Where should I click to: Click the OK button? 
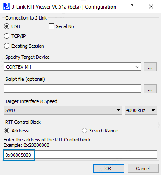[x=109, y=169]
